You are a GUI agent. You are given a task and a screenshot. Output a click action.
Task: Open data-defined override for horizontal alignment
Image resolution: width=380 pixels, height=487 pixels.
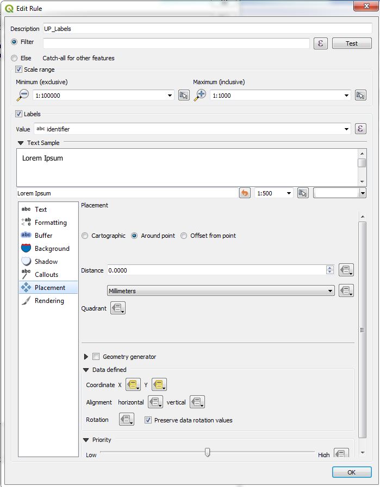pyautogui.click(x=155, y=402)
